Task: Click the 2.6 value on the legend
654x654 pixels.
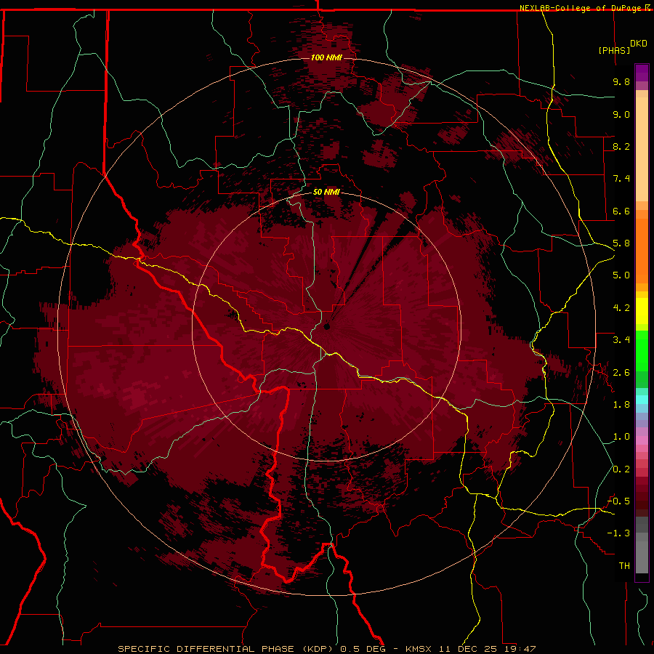Action: (x=621, y=373)
